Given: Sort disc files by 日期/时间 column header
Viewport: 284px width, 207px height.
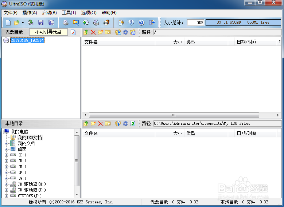Looking at the screenshot, I should (x=256, y=42).
